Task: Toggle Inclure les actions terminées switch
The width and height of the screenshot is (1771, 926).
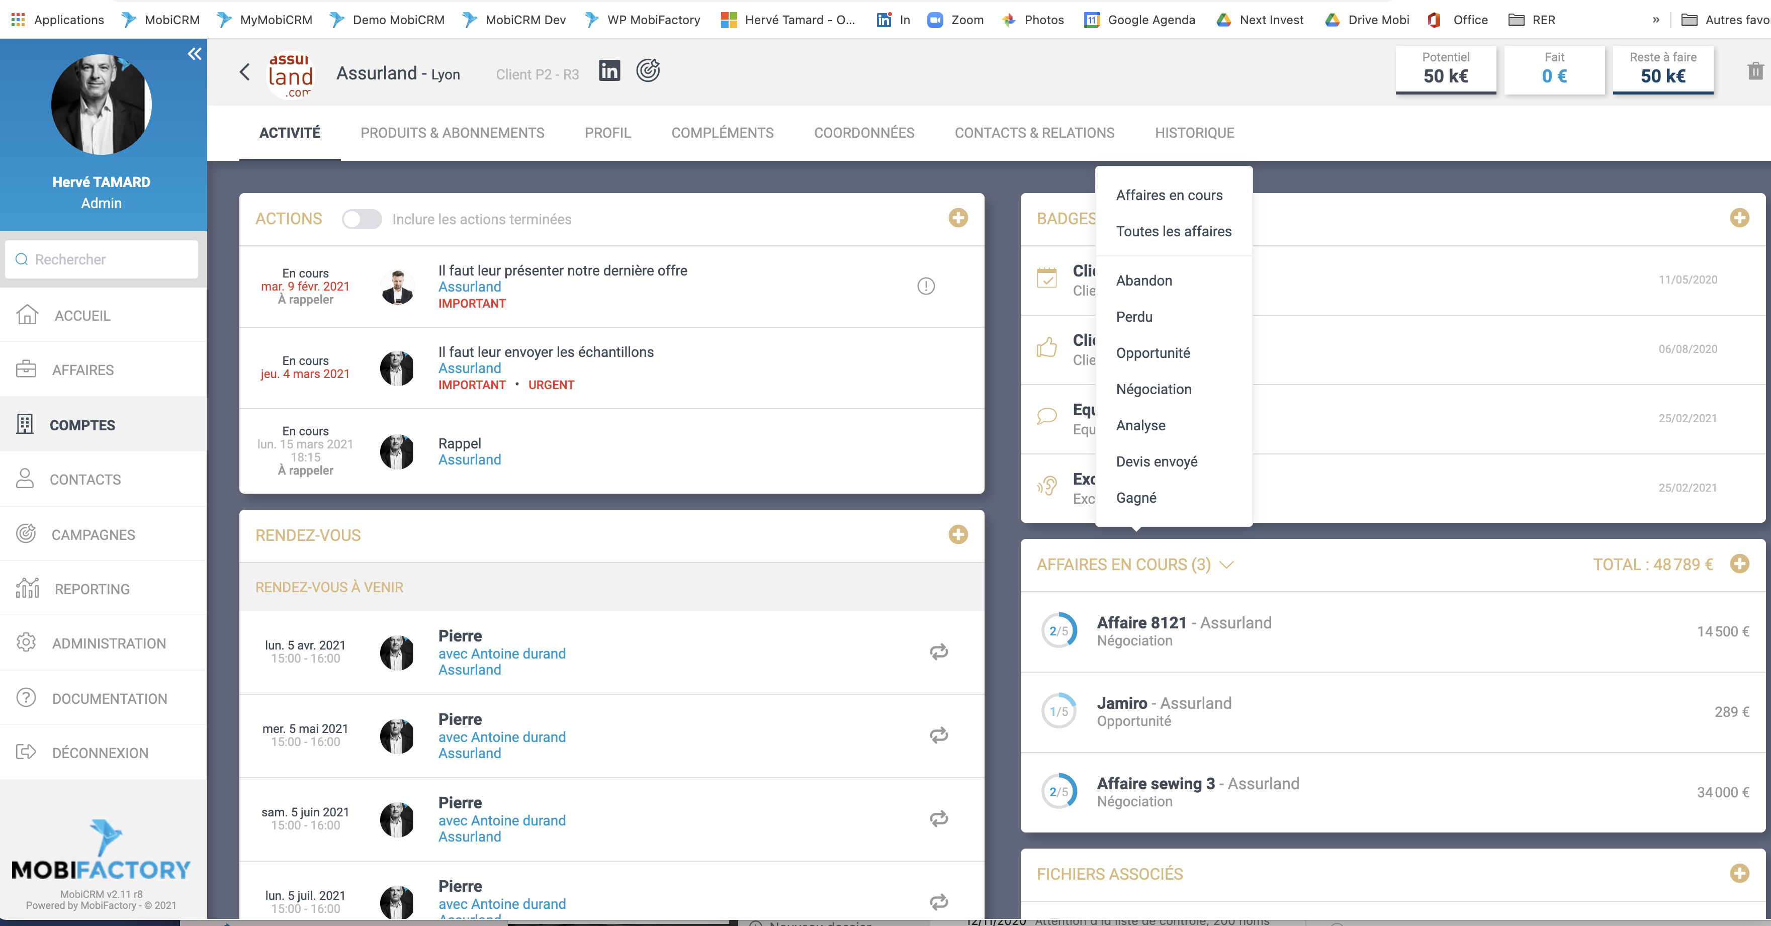Action: point(362,219)
